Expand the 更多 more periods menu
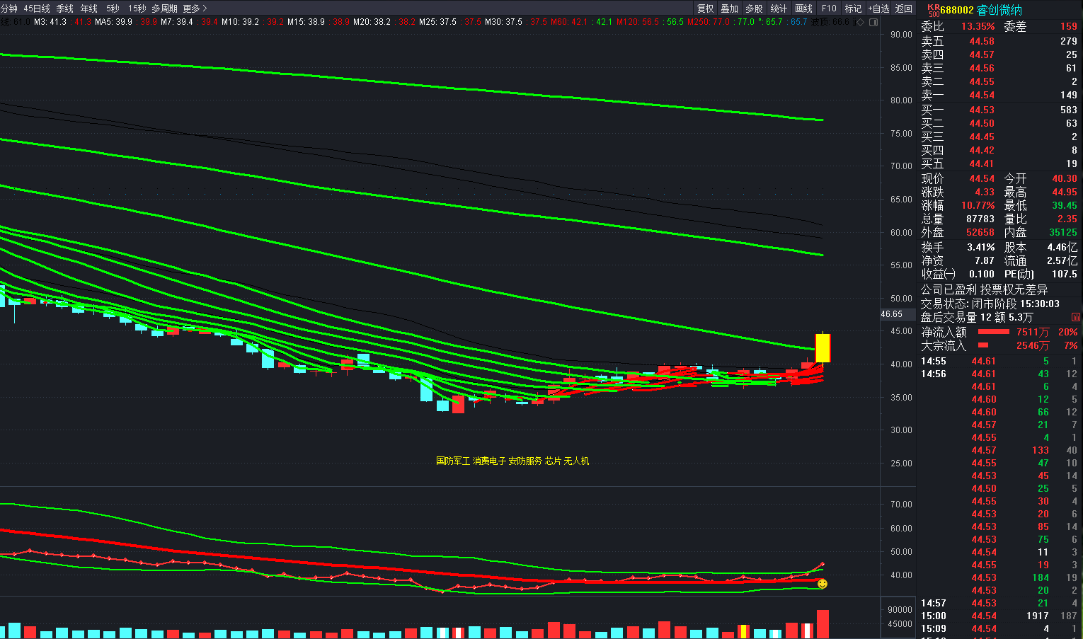Image resolution: width=1083 pixels, height=639 pixels. 195,8
